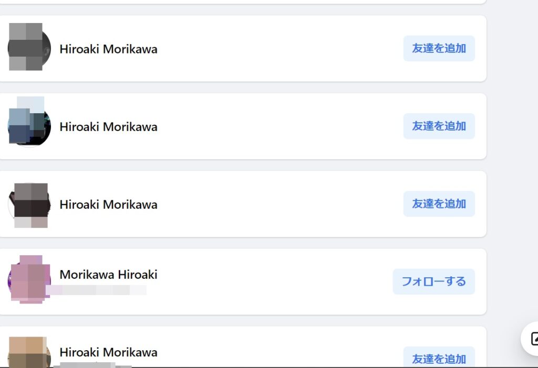Click 友達を追加 for the tan-avatar Hiroaki Morikawa

tap(439, 358)
